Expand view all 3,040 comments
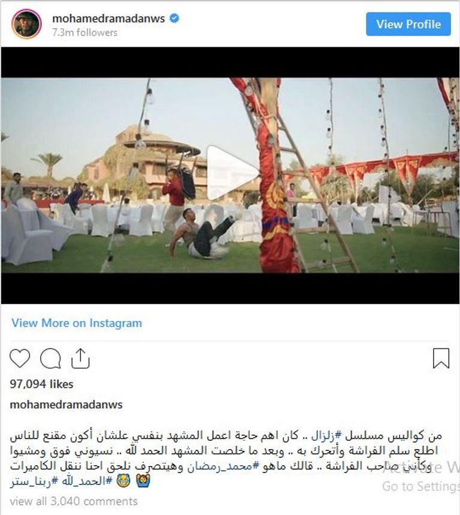 (x=74, y=501)
